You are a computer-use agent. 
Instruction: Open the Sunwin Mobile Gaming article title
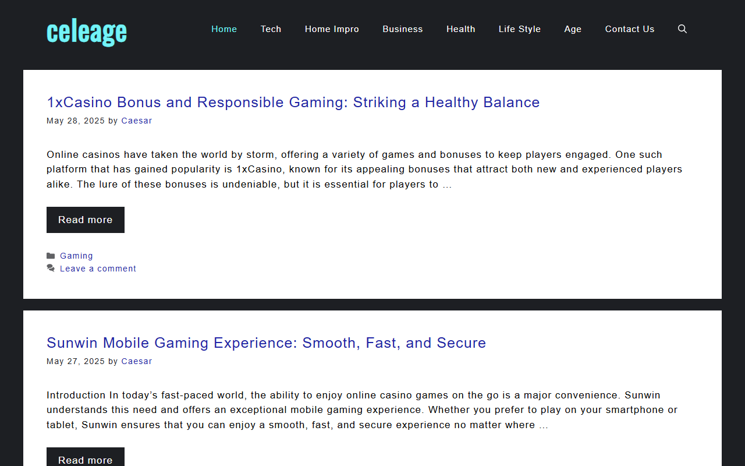pos(266,343)
